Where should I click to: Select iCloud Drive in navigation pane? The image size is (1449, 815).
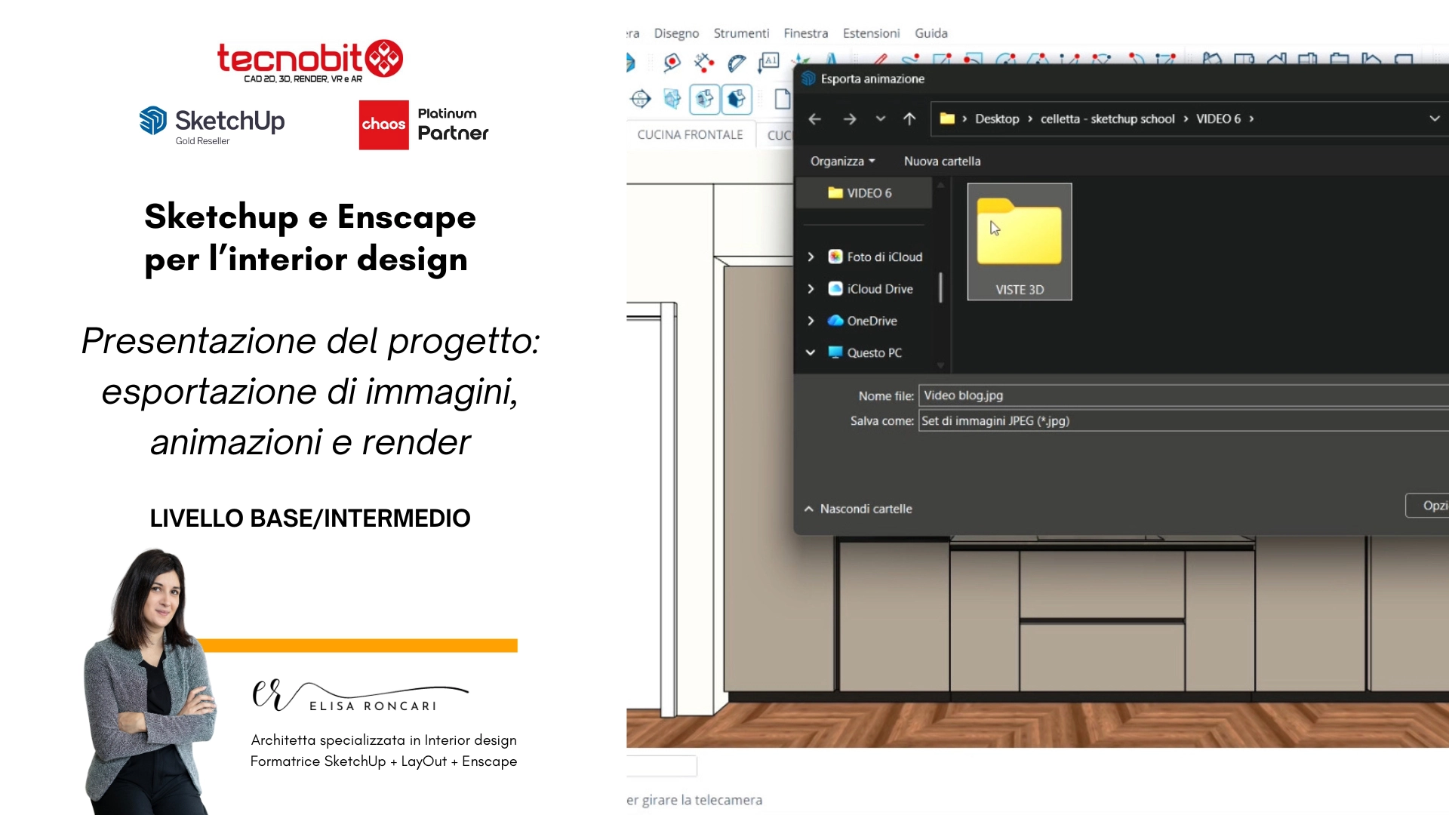click(x=871, y=289)
